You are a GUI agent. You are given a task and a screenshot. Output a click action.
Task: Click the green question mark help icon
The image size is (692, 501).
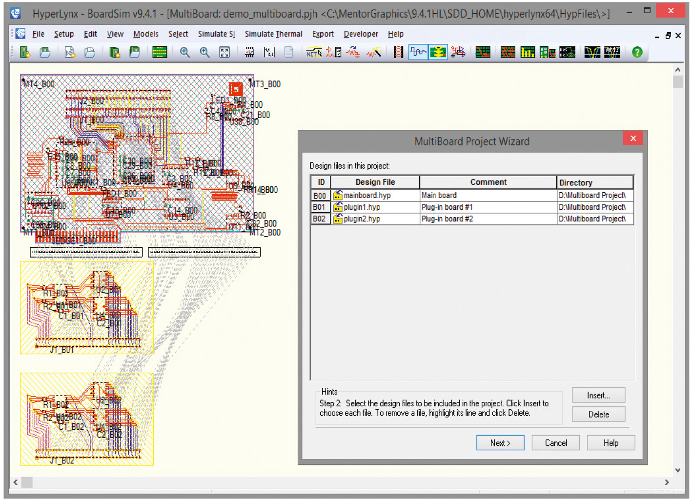(637, 52)
